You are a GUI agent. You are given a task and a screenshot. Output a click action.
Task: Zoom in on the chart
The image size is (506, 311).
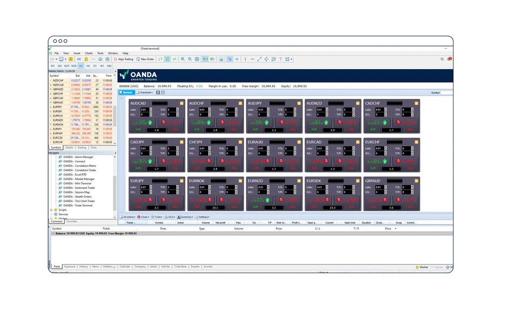(183, 59)
